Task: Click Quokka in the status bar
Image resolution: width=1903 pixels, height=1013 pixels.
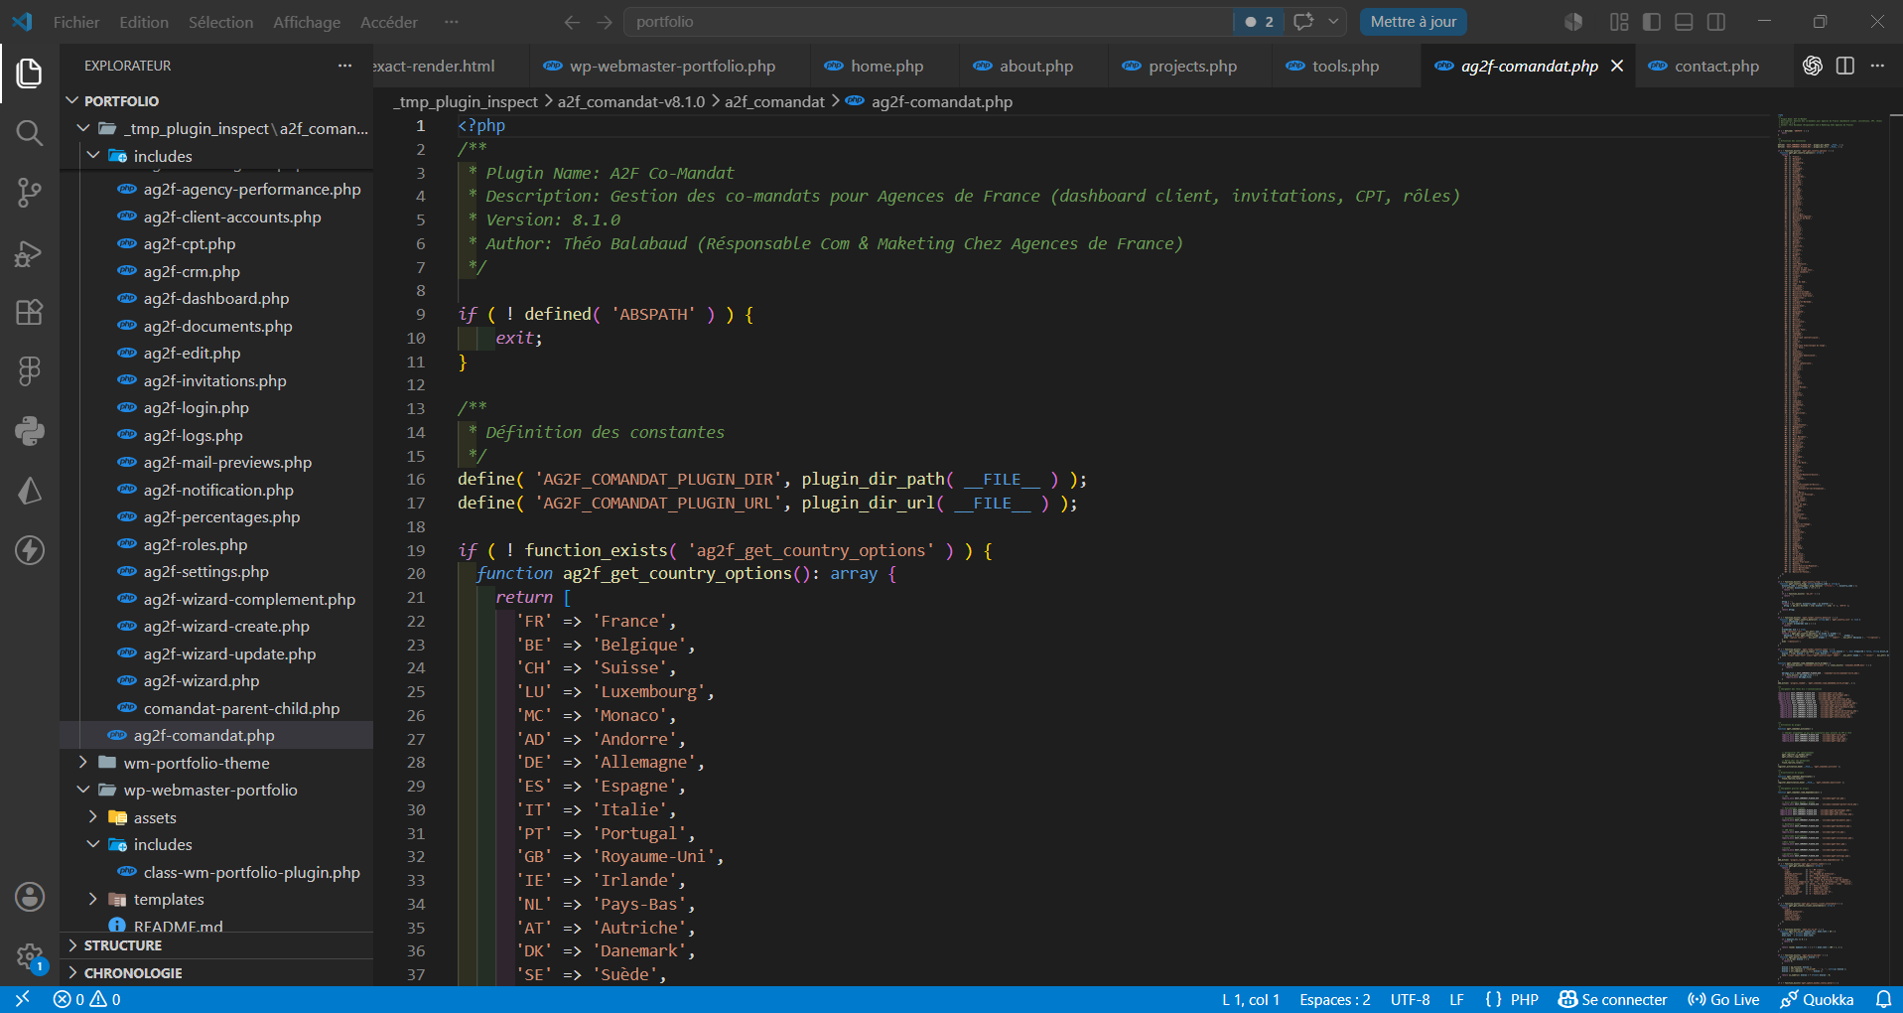Action: coord(1817,999)
